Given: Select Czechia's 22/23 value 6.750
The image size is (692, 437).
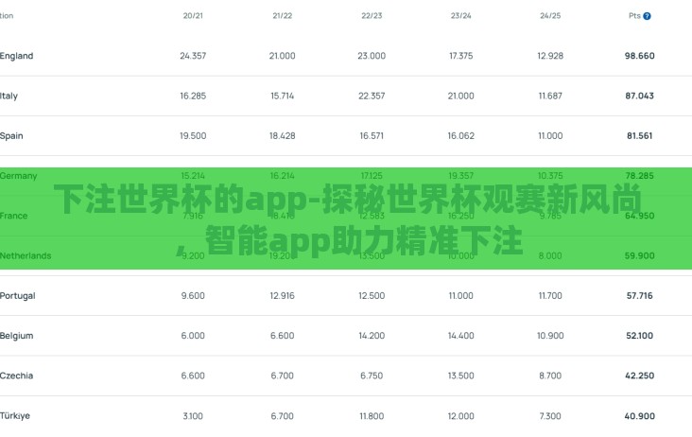Looking at the screenshot, I should click(372, 376).
